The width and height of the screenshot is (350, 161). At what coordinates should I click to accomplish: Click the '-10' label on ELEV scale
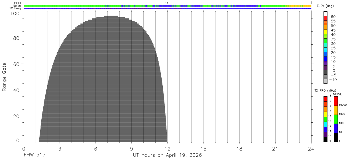(x=333, y=80)
